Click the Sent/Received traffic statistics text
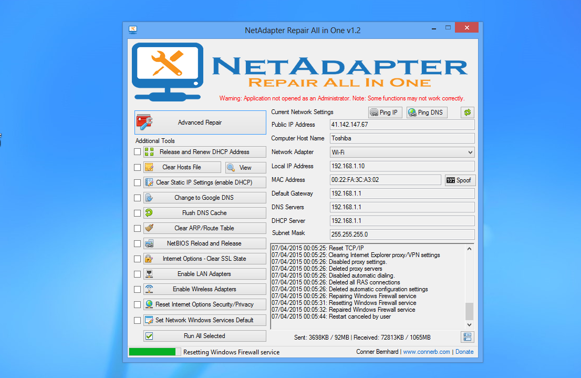This screenshot has height=378, width=581. coord(362,337)
